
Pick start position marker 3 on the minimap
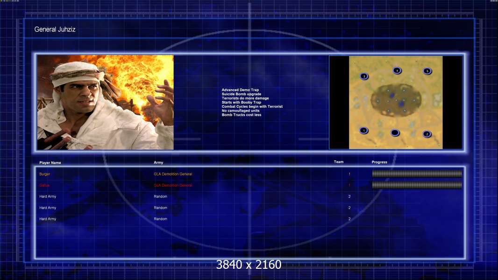[x=364, y=76]
